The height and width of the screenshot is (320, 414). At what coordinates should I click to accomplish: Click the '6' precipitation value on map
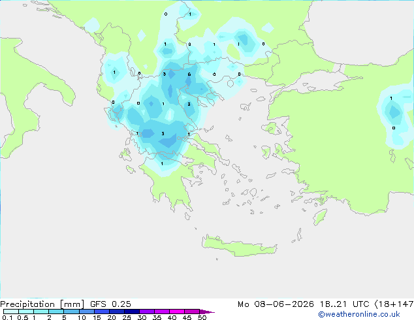pos(189,74)
